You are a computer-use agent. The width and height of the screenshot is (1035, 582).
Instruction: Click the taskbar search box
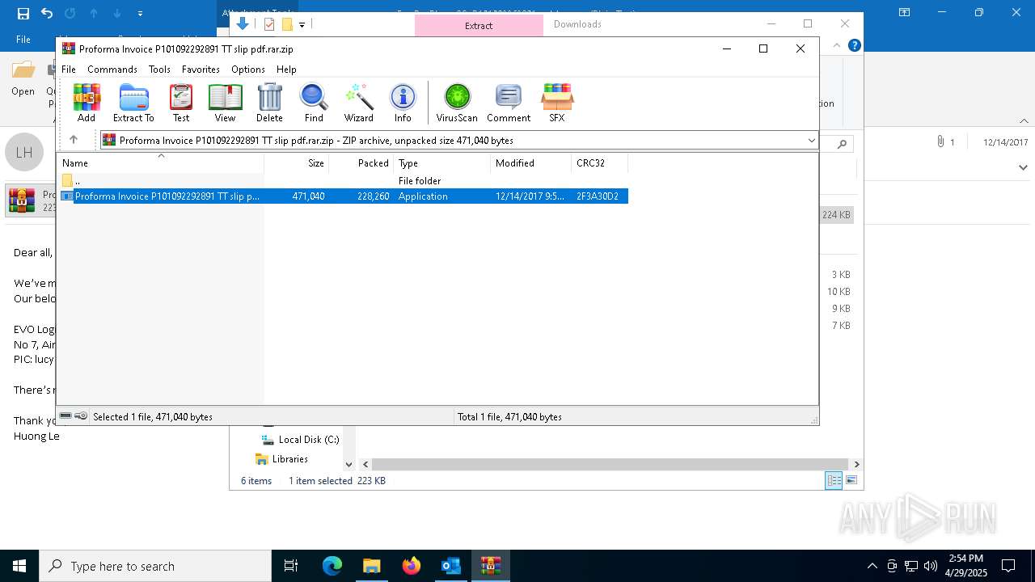tap(155, 566)
